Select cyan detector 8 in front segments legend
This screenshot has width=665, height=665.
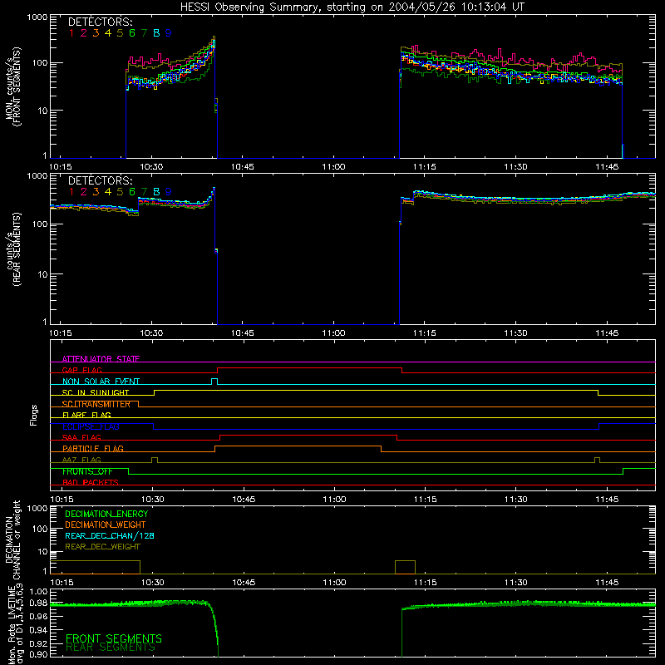click(156, 33)
